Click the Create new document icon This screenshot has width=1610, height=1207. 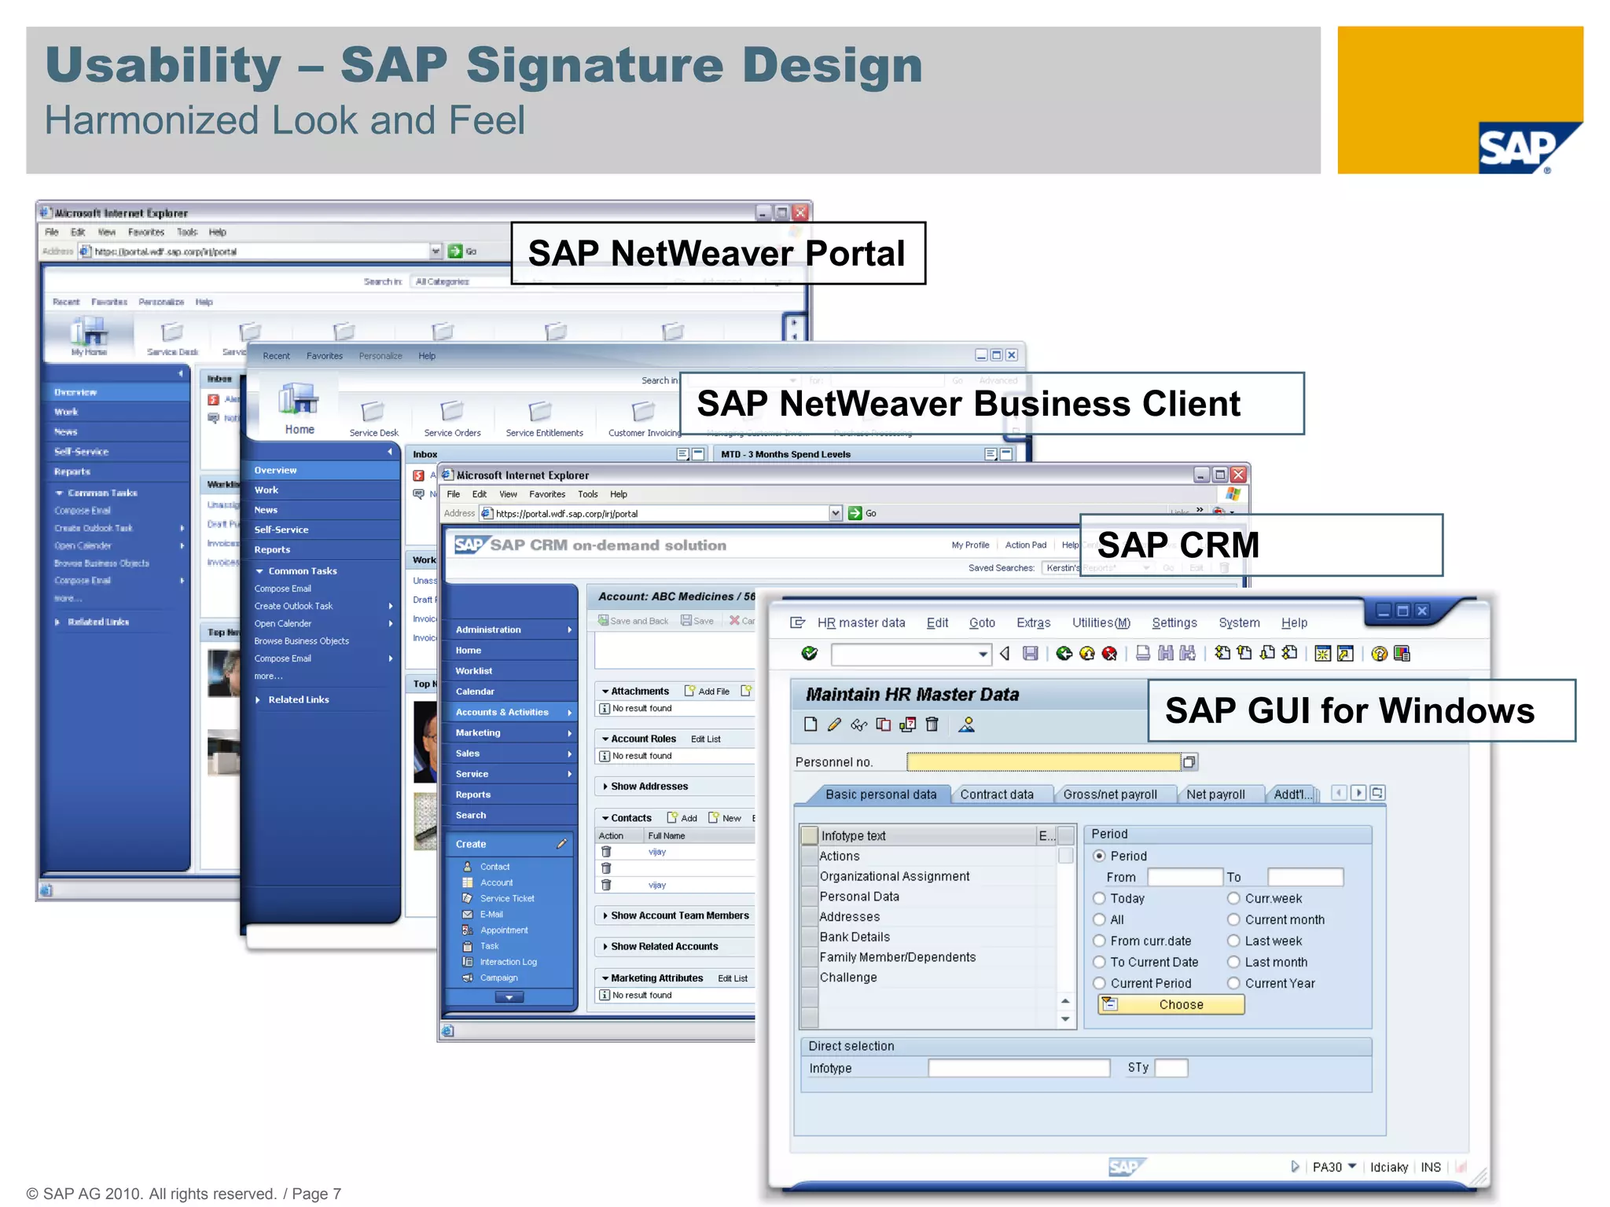(x=811, y=725)
